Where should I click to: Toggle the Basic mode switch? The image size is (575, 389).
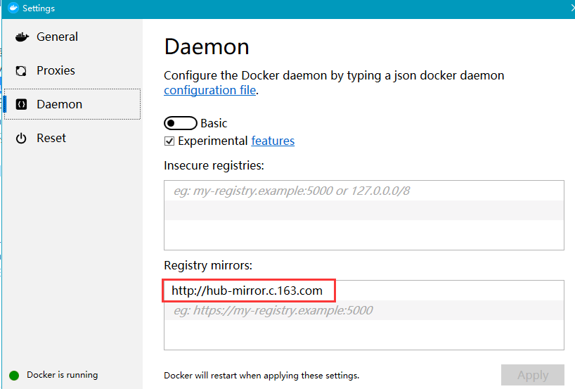pyautogui.click(x=180, y=124)
